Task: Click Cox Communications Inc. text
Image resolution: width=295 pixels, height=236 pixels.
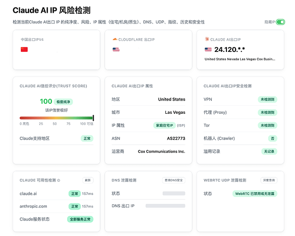Action: 161,152
